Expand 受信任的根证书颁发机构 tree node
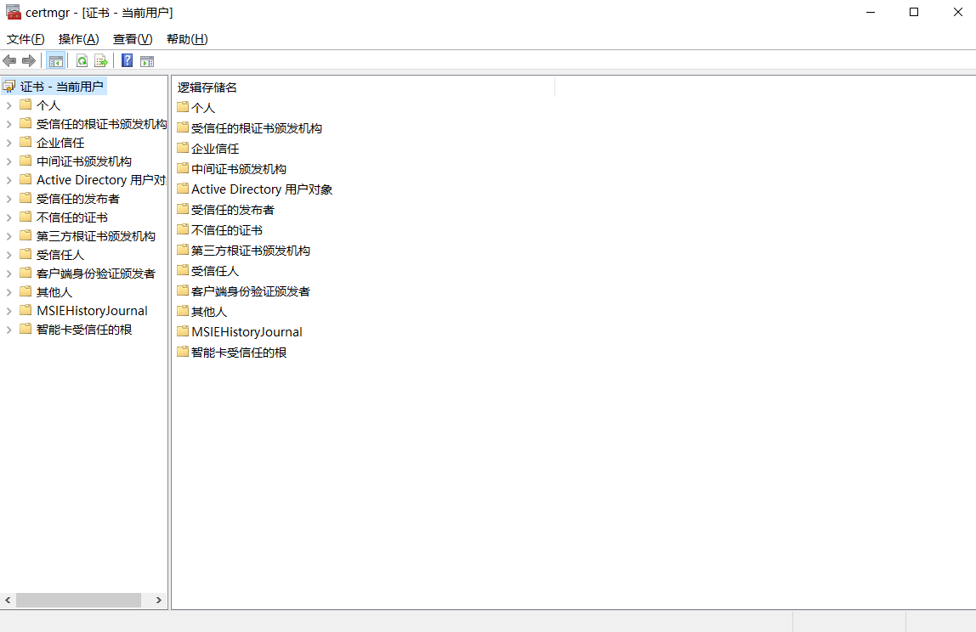 point(9,124)
